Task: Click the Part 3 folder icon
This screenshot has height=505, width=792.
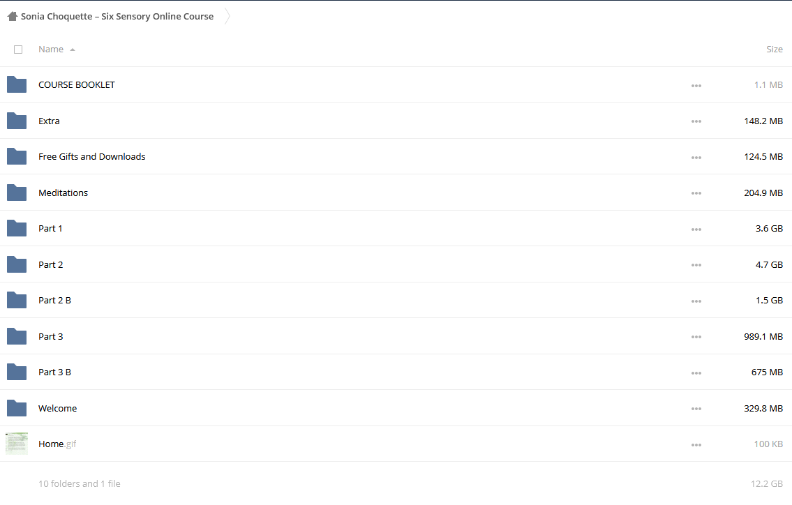Action: click(x=17, y=336)
